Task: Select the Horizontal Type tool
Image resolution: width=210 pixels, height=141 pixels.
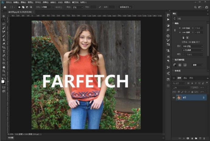Action: (4, 52)
